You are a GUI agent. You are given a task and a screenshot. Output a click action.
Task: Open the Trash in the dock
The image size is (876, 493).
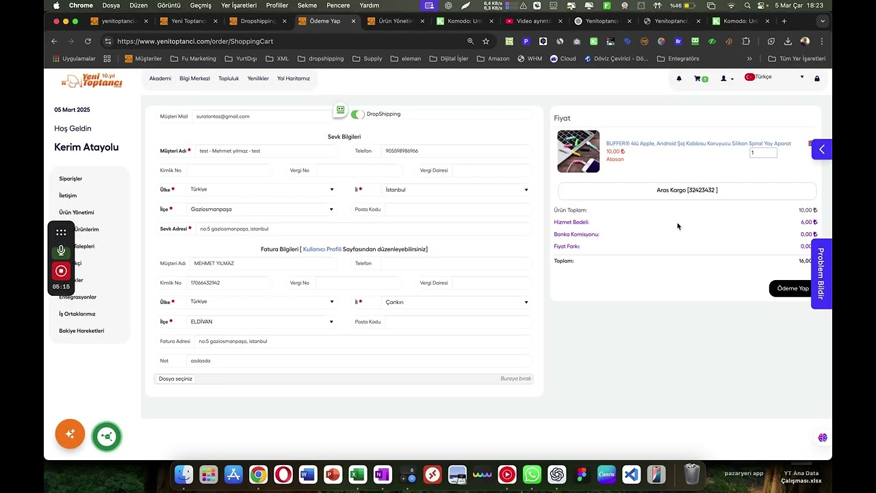692,474
